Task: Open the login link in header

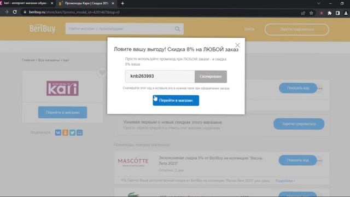Action: tap(249, 29)
